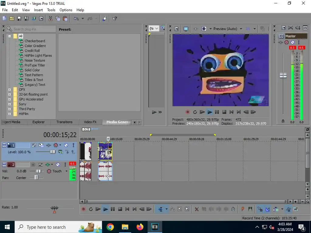The image size is (311, 233).
Task: Click the Insert Region icon
Action: pyautogui.click(x=250, y=209)
